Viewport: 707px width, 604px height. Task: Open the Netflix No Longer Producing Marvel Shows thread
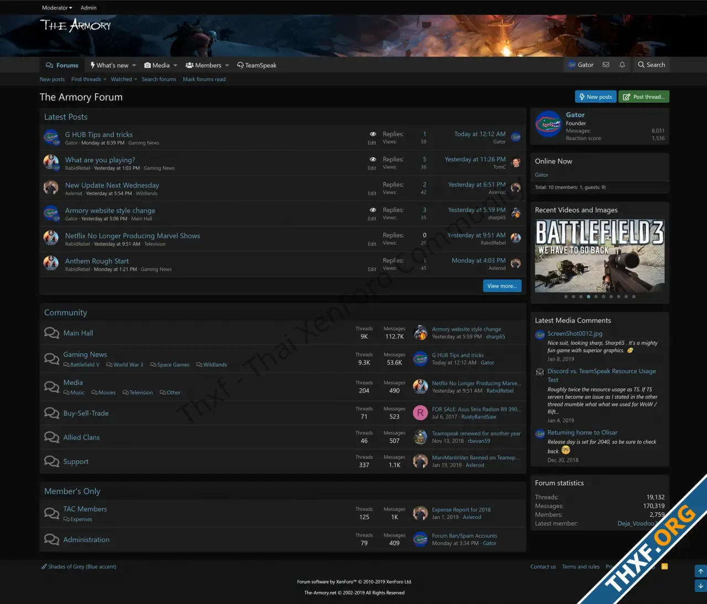coord(133,236)
